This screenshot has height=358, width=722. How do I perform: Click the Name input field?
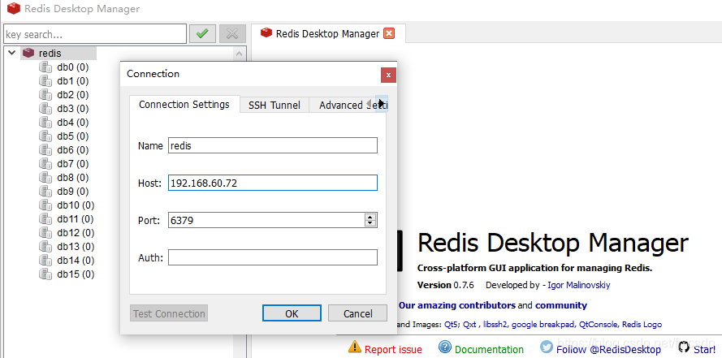(273, 145)
